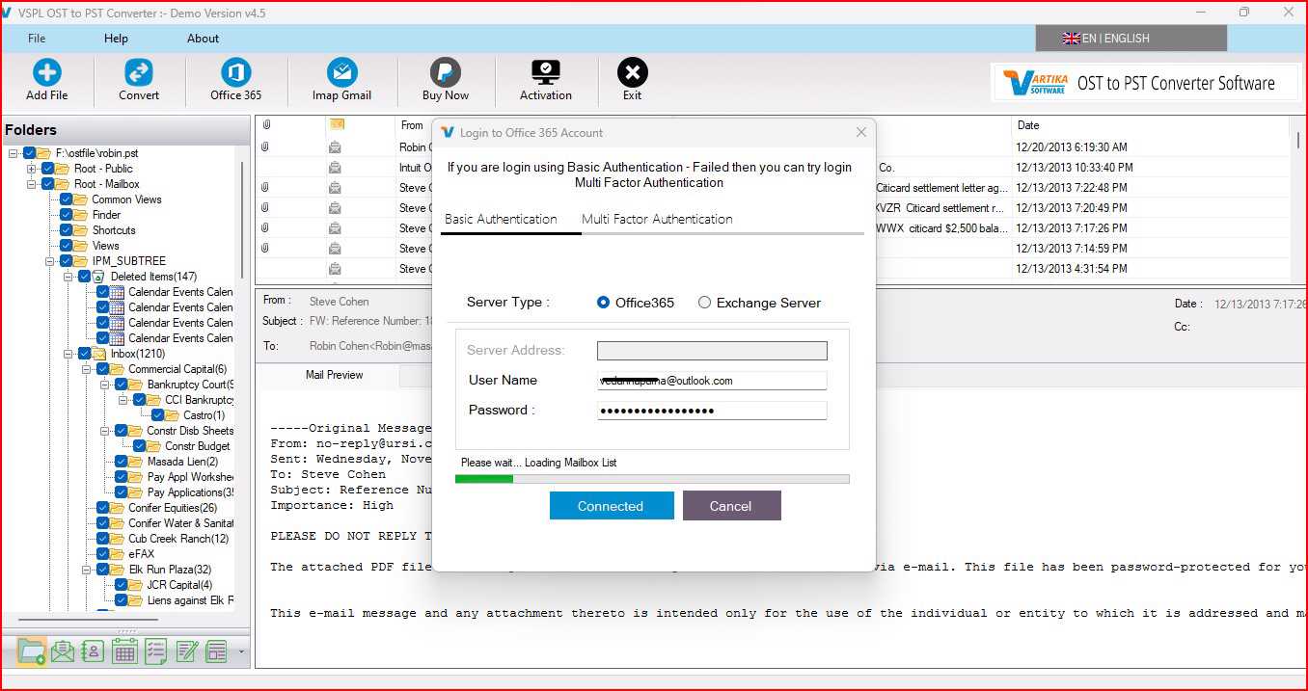Select the mail envelope icon in bottom bar

click(63, 651)
